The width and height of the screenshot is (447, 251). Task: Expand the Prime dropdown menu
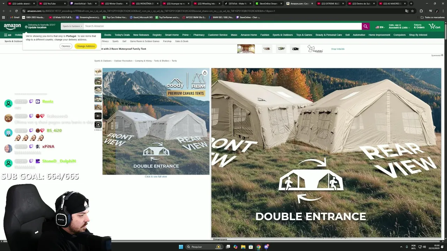[x=186, y=35]
